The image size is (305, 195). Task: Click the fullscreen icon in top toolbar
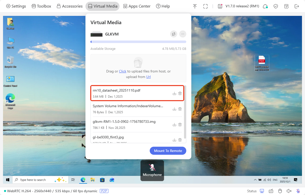205,6
